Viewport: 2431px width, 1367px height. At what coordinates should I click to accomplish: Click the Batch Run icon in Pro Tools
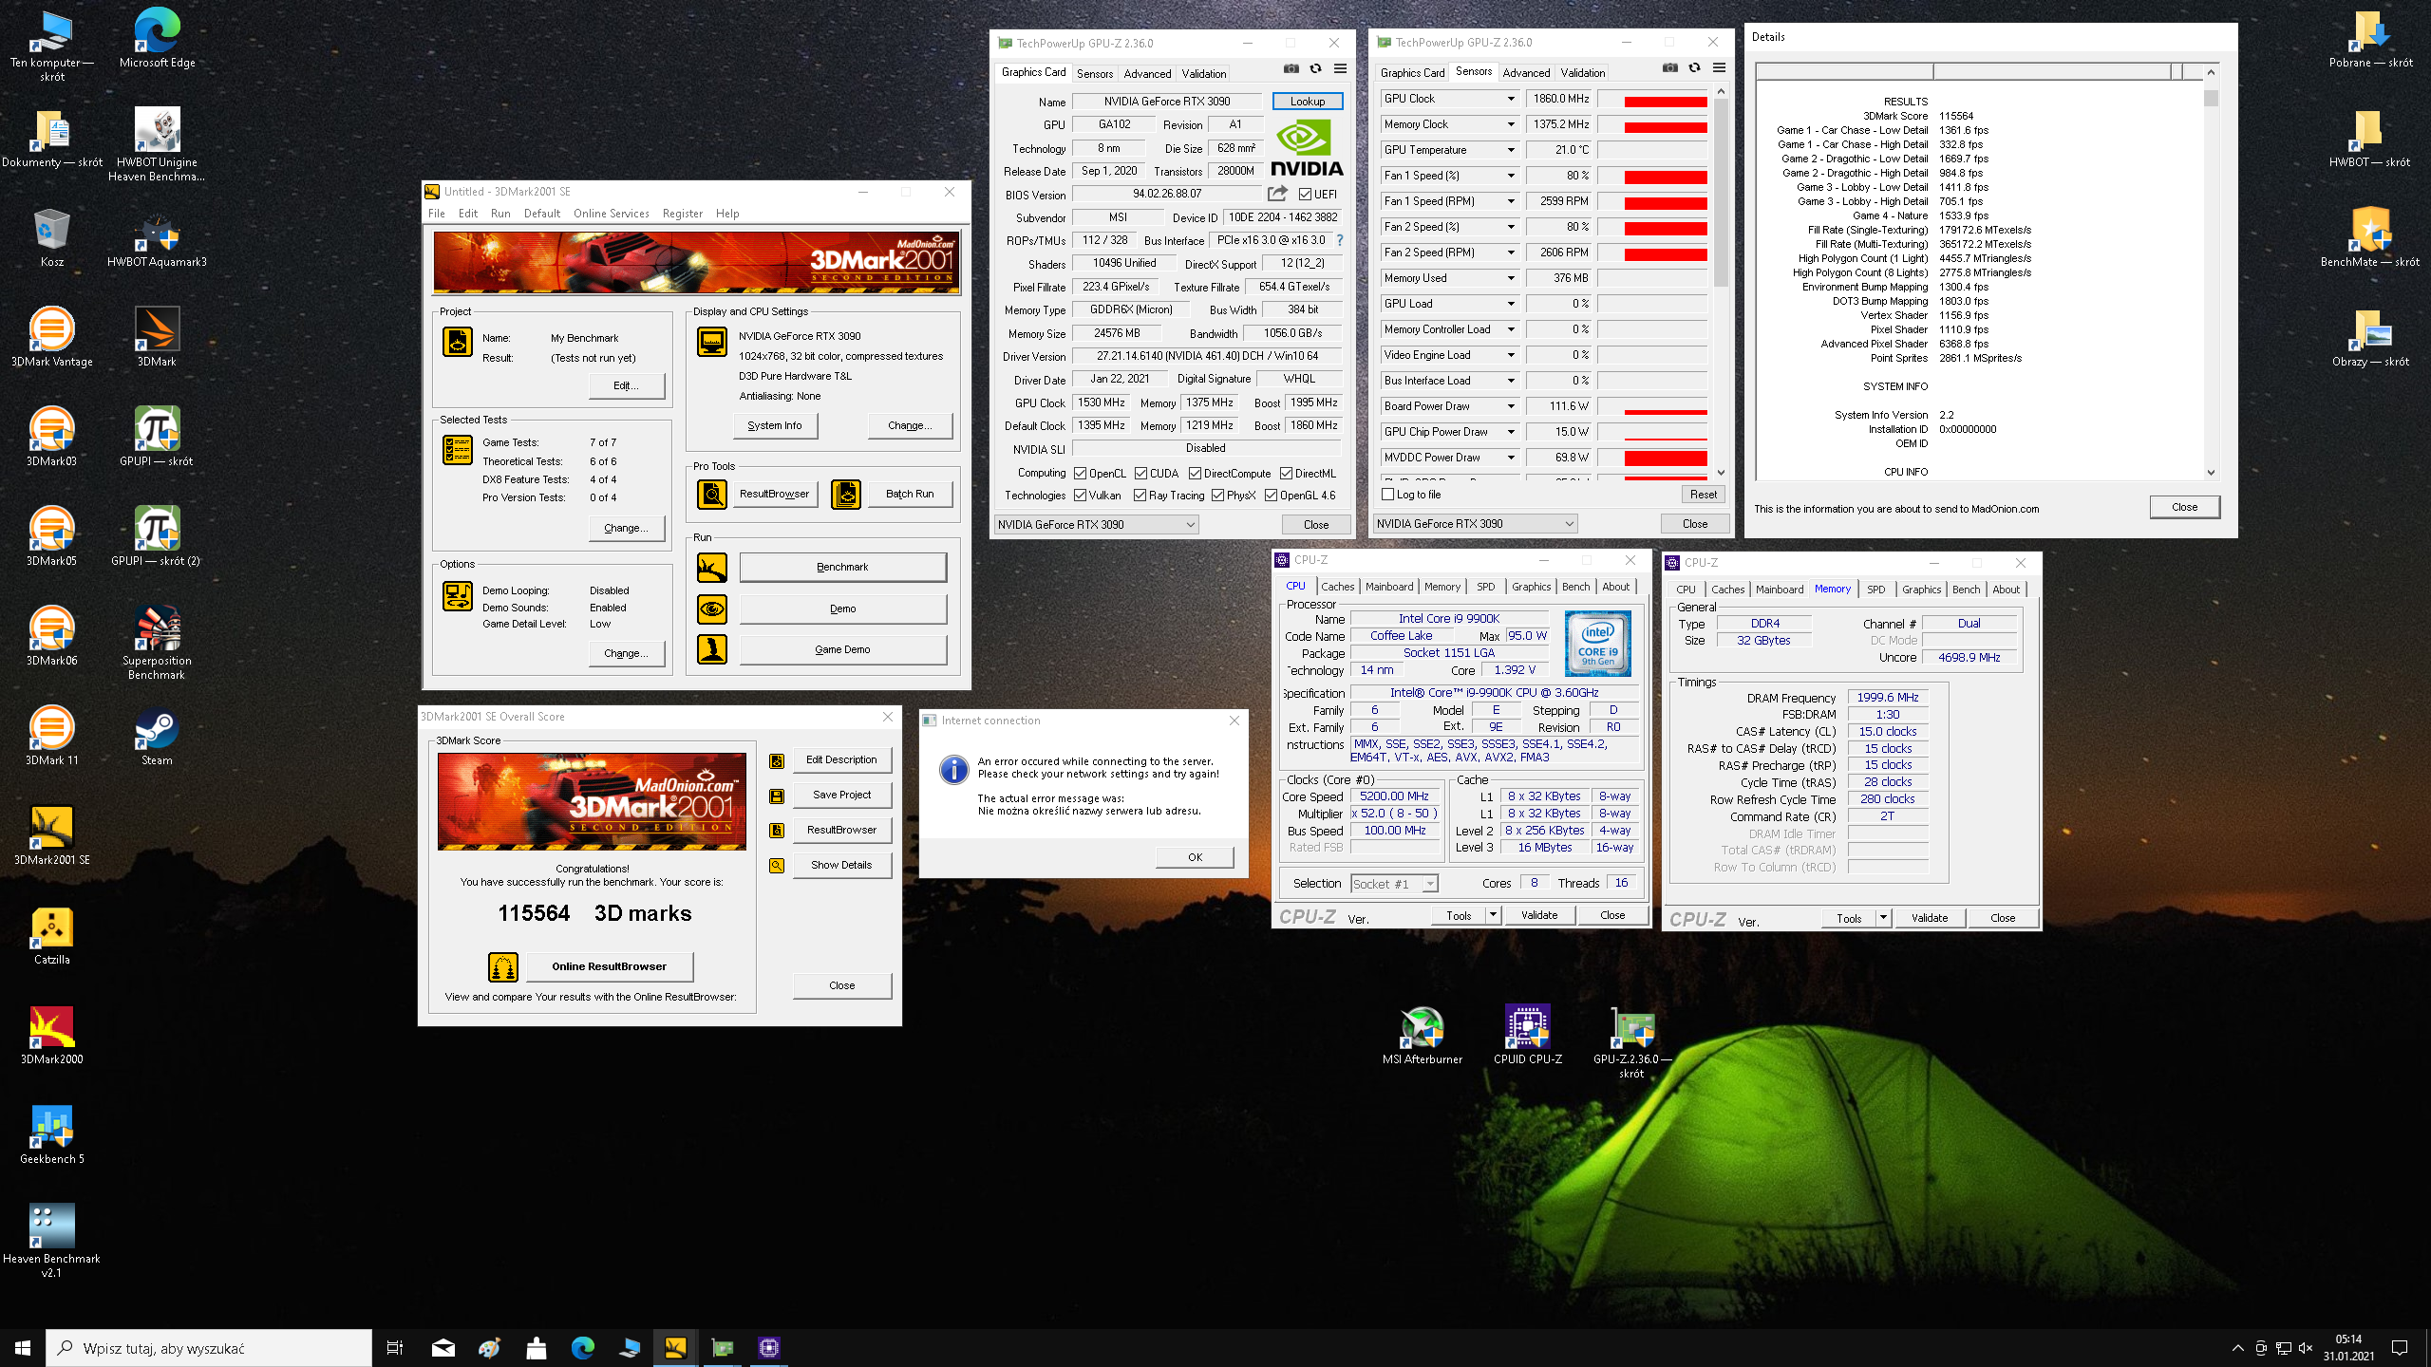(846, 494)
